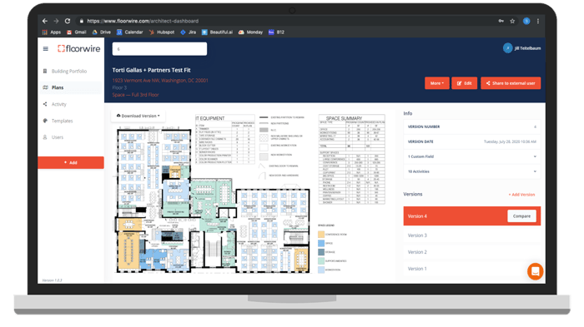The image size is (584, 327).
Task: Open the Monday bookmark
Action: coord(250,32)
